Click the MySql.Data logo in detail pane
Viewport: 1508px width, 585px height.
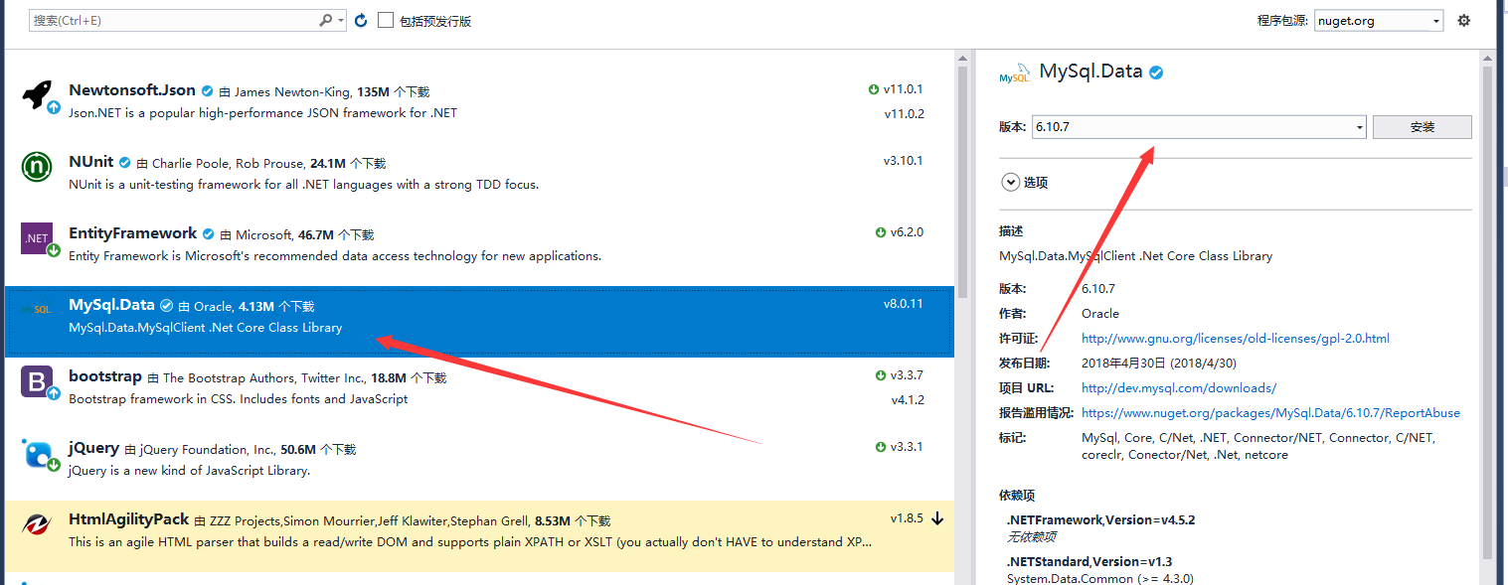tap(1015, 73)
